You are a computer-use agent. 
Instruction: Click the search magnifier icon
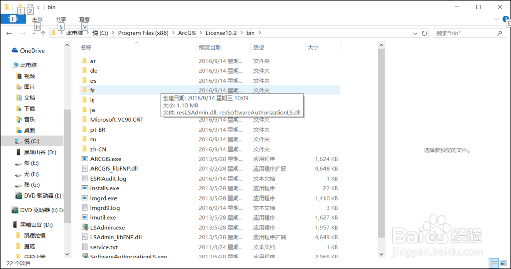(500, 33)
